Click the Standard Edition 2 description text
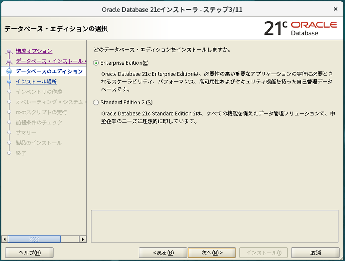This screenshot has height=261, width=345. click(218, 117)
